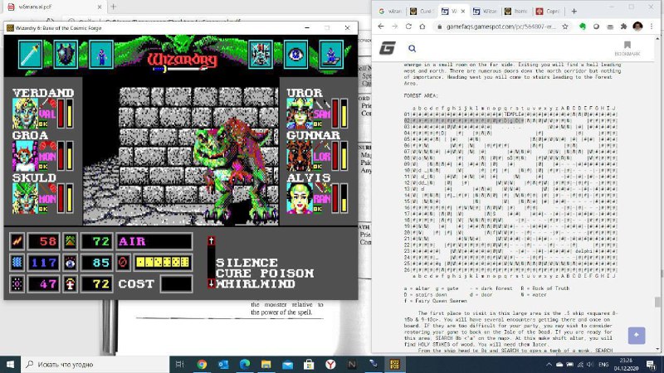664x373 pixels.
Task: Open Task View on the taskbar
Action: coord(180,364)
